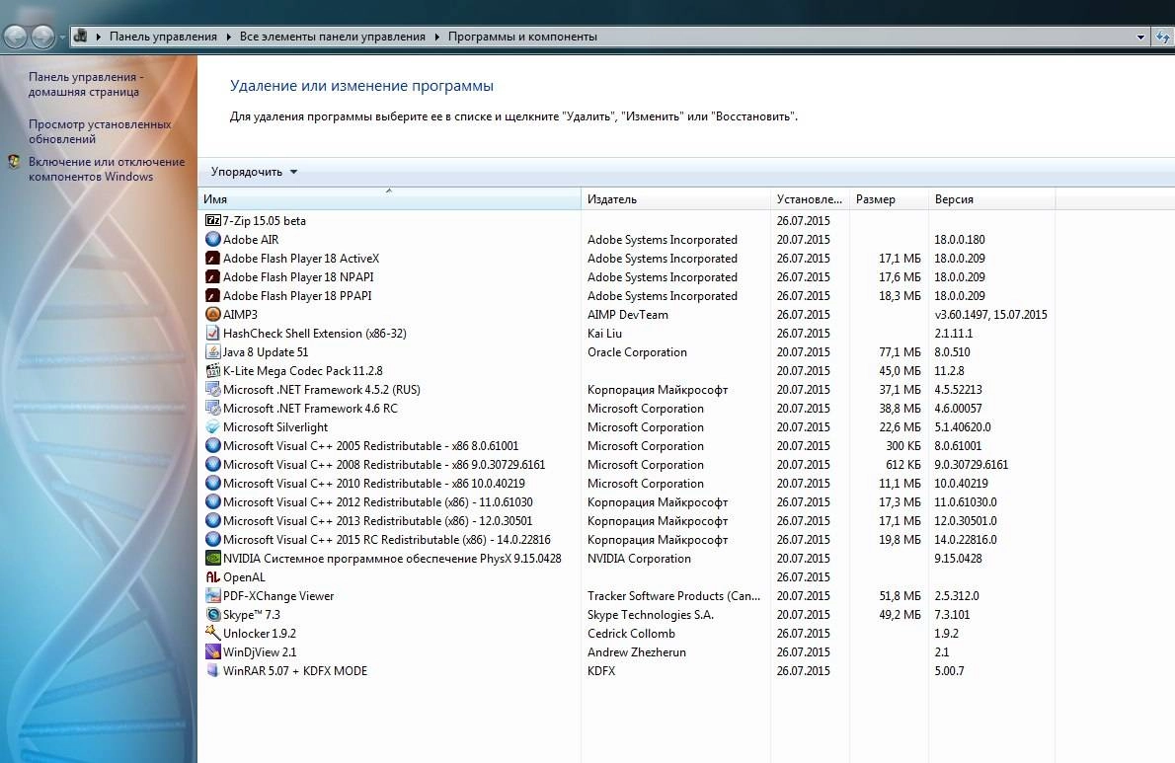Click the Программы и компоненты breadcrumb

click(522, 37)
